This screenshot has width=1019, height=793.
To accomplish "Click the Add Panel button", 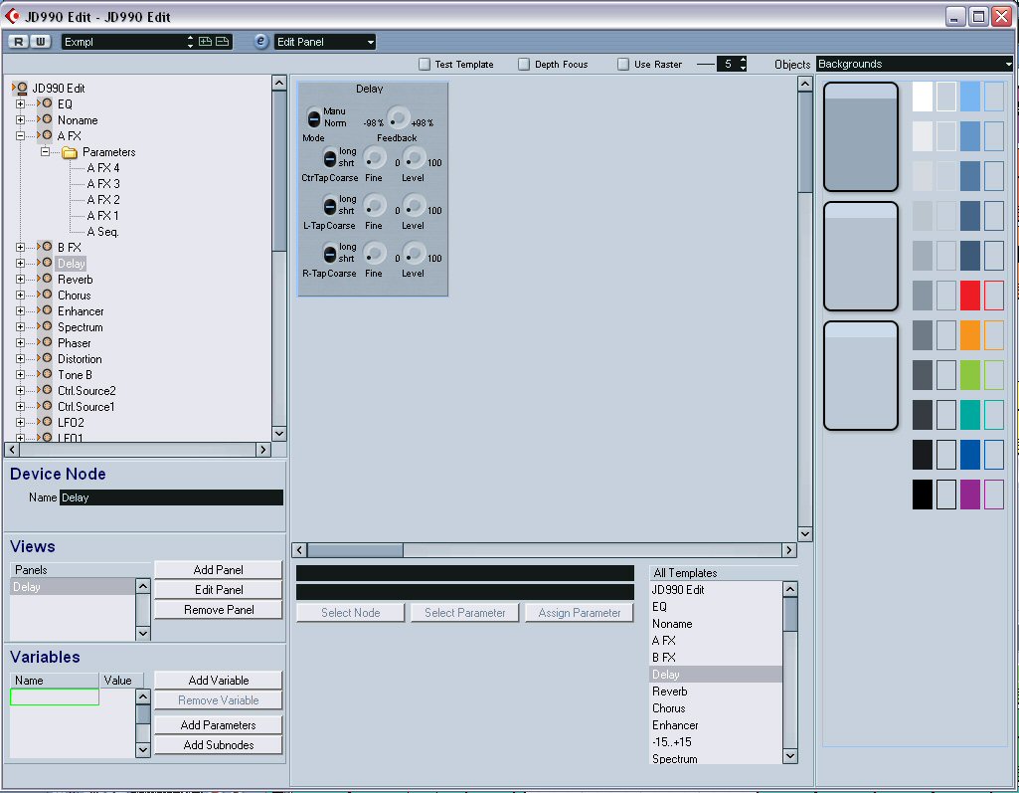I will tap(219, 570).
